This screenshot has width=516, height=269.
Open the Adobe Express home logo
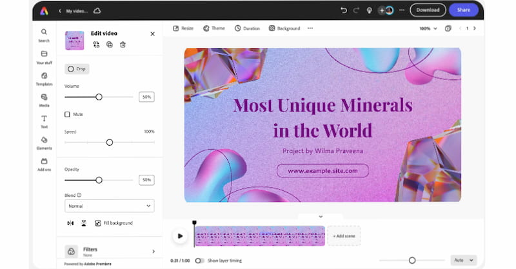click(x=44, y=11)
